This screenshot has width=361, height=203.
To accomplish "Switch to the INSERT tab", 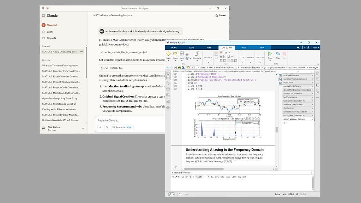I will pos(245,48).
